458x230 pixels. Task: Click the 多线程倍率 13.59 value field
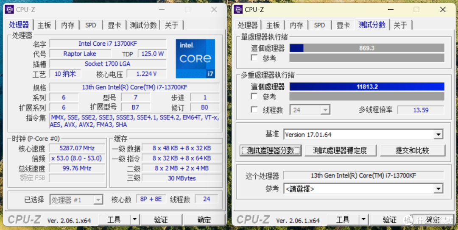coord(421,110)
